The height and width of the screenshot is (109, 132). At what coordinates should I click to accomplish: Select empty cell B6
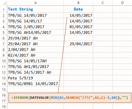click(78, 38)
